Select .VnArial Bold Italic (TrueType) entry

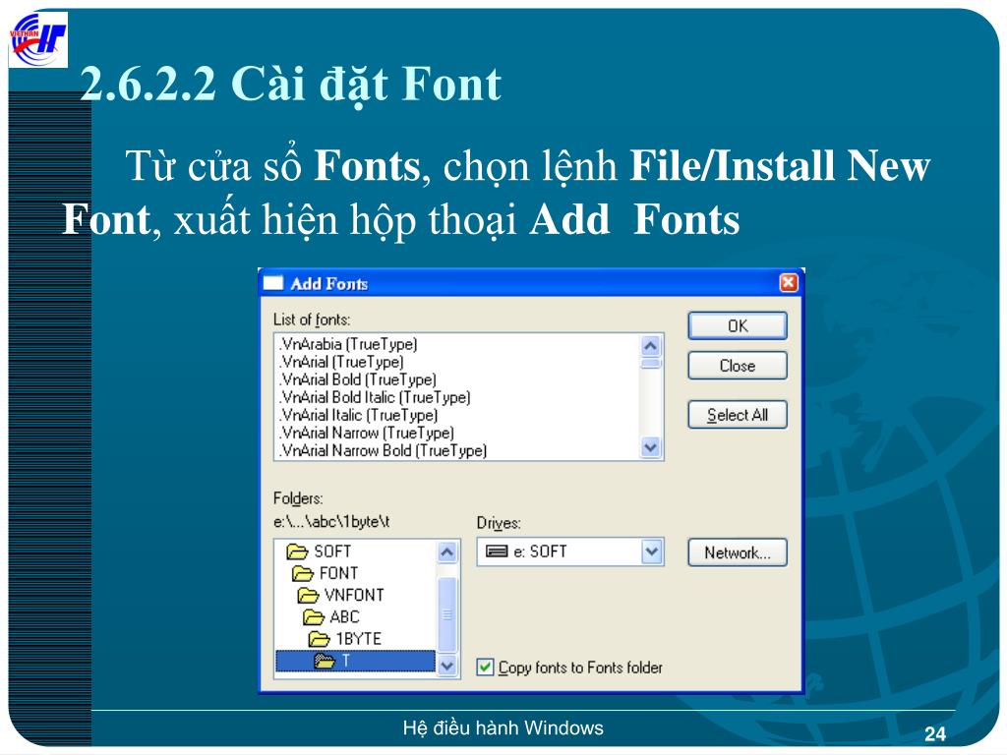[376, 397]
